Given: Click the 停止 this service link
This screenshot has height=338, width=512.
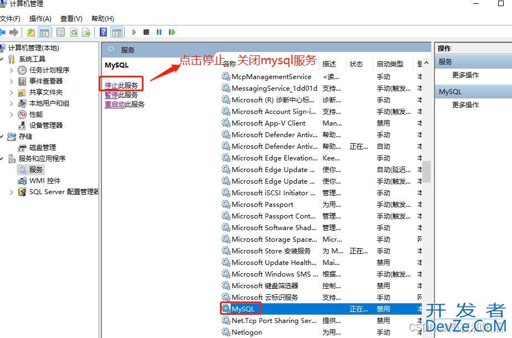Looking at the screenshot, I should pyautogui.click(x=111, y=85).
